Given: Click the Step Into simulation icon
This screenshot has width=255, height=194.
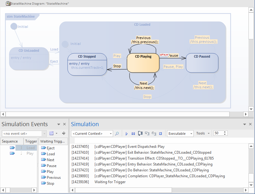Looking at the screenshot, I should pos(140,133).
